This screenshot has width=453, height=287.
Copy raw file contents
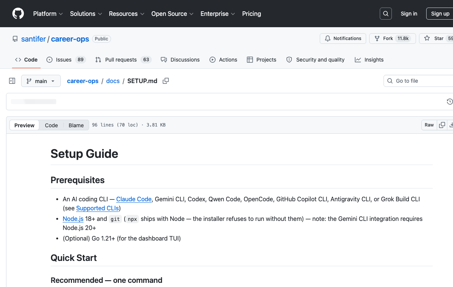442,125
